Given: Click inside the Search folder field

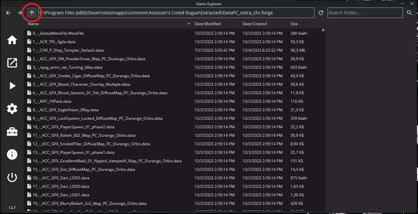Looking at the screenshot, I should pyautogui.click(x=365, y=13).
